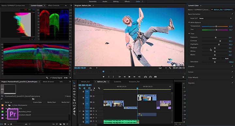Screen dimensions: 235x126
Task: Select the Slide tool
Action: tap(74, 103)
